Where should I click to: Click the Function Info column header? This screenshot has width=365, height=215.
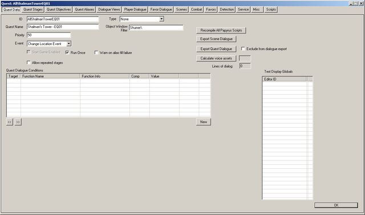[x=105, y=76]
